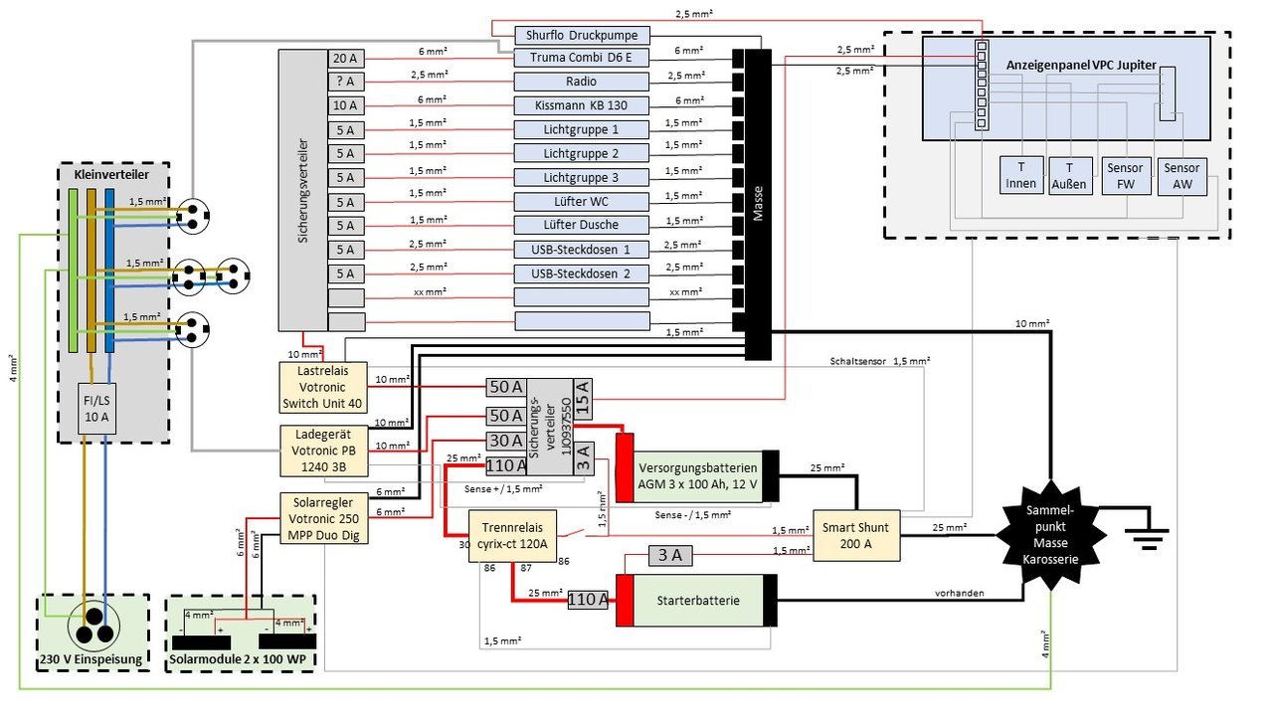
Task: Select the 'Sense - / 1,5 mm²' label
Action: pos(692,514)
